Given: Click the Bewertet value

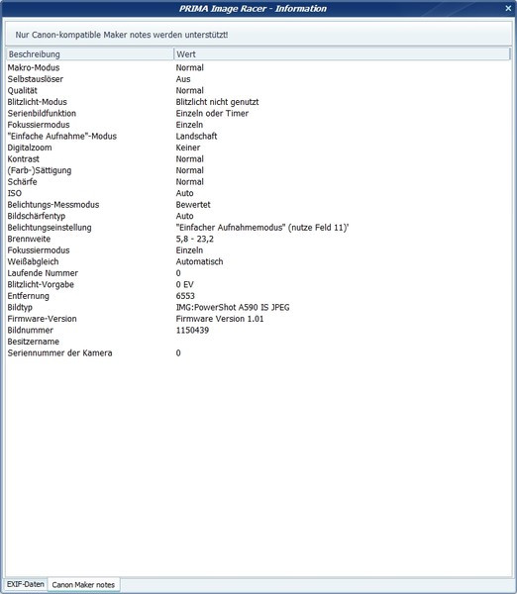Looking at the screenshot, I should 193,205.
